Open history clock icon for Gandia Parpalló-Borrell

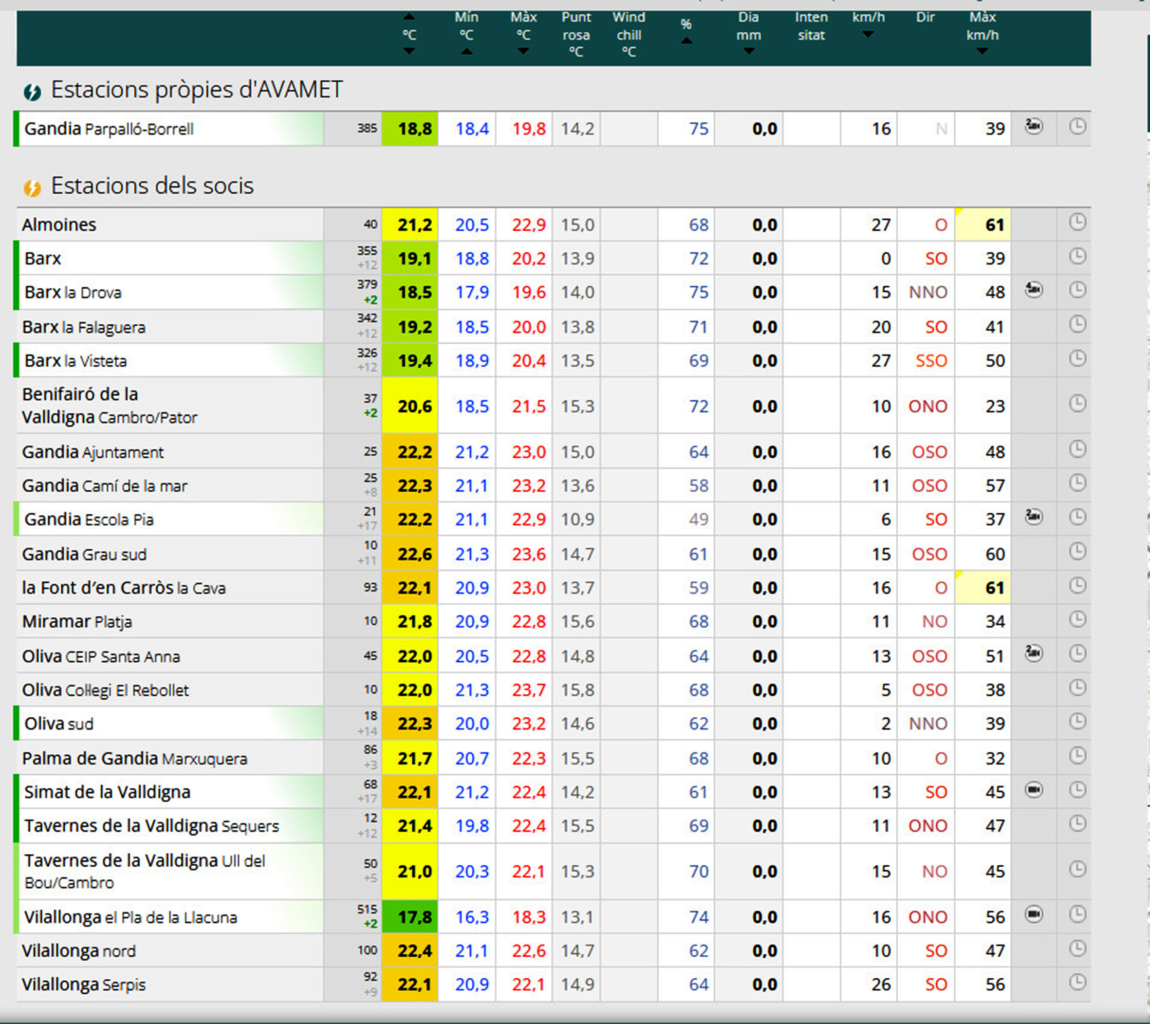(1077, 126)
